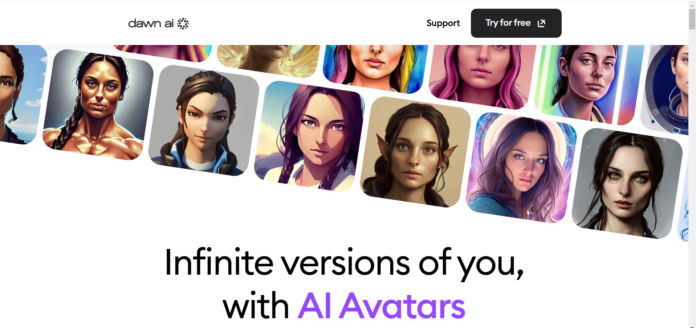
Task: Select the 3D cartoon girl in blue jacket avatar
Action: tap(204, 120)
